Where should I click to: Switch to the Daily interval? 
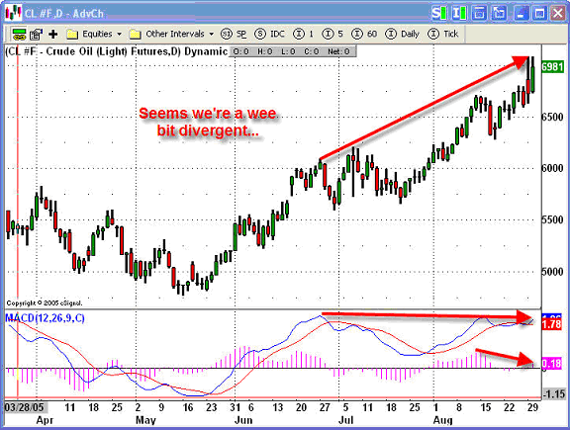coord(402,34)
